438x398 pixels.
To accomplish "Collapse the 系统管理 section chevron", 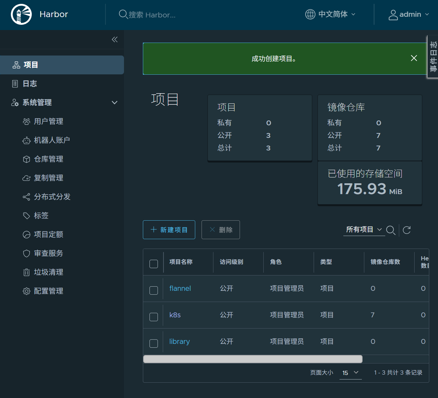I will pos(115,103).
